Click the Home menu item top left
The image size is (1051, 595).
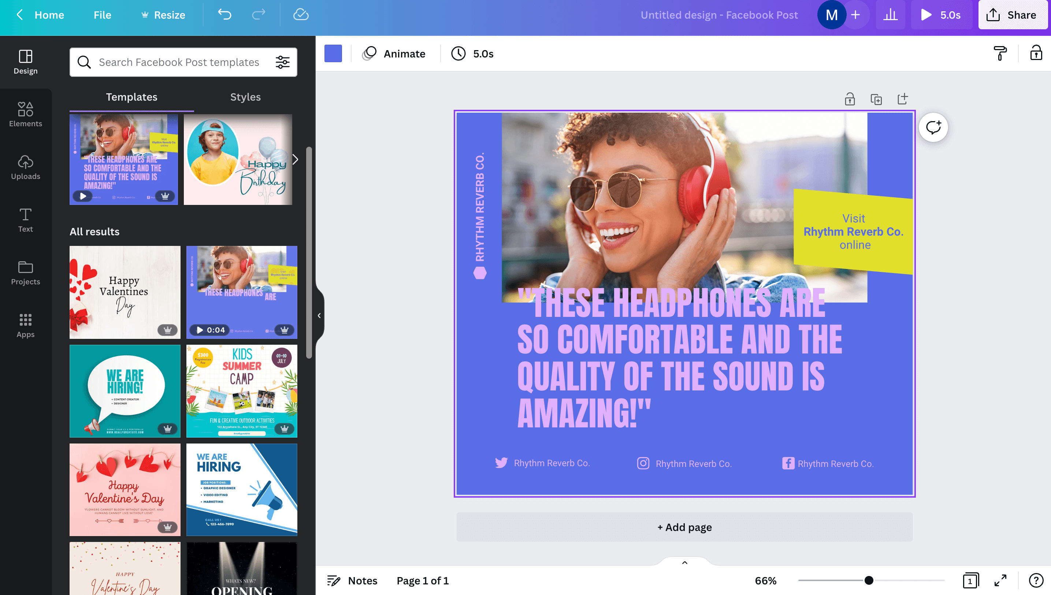[x=48, y=14]
